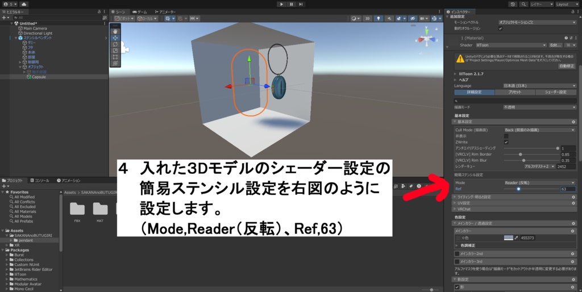
Task: Enable メインカラー3rd checkbox
Action: coord(457,261)
